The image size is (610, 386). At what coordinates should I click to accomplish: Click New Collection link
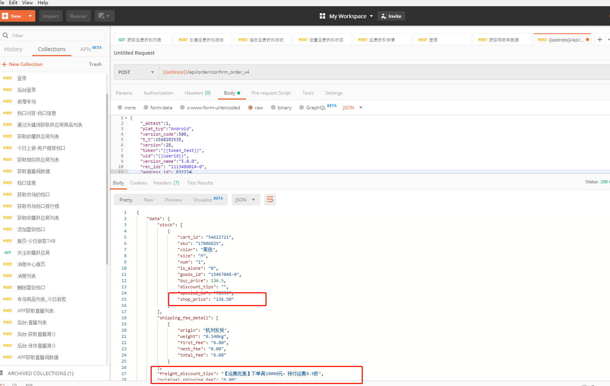click(23, 64)
